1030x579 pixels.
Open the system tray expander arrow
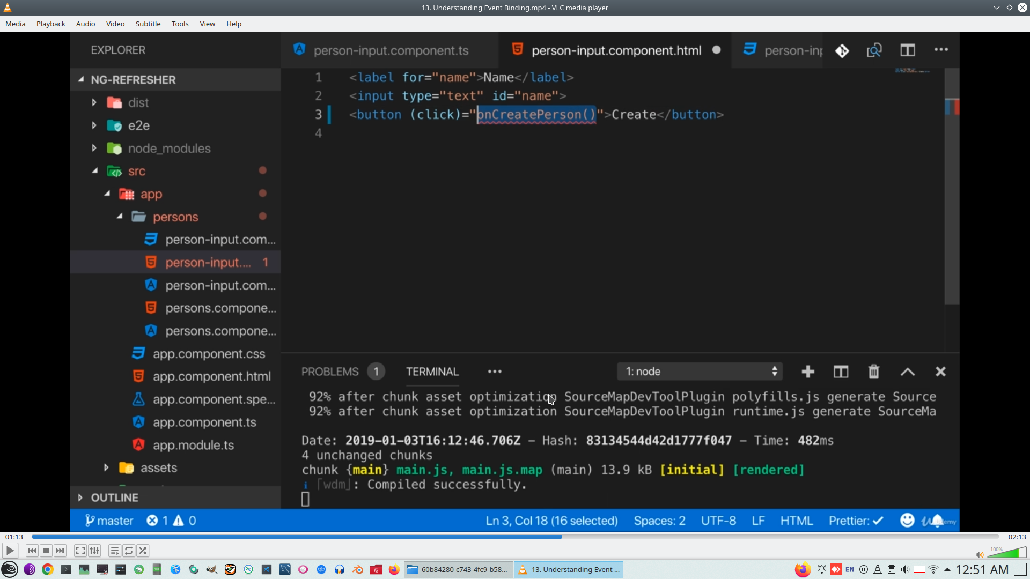tap(947, 569)
